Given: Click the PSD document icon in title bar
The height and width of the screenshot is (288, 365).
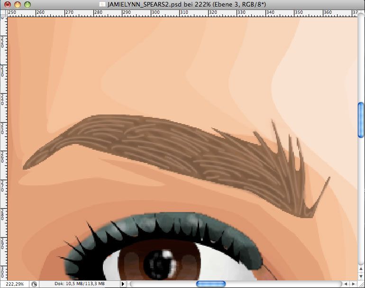Looking at the screenshot, I should point(102,4).
